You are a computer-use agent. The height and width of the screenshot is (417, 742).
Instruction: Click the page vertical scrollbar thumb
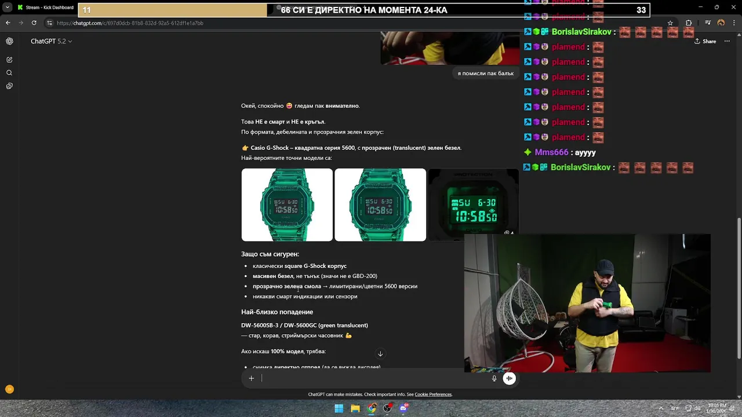pyautogui.click(x=739, y=288)
